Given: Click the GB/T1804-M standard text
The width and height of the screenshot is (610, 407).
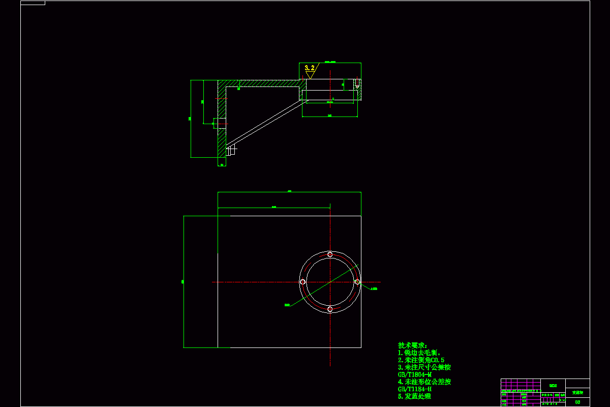Looking at the screenshot, I should [x=415, y=374].
